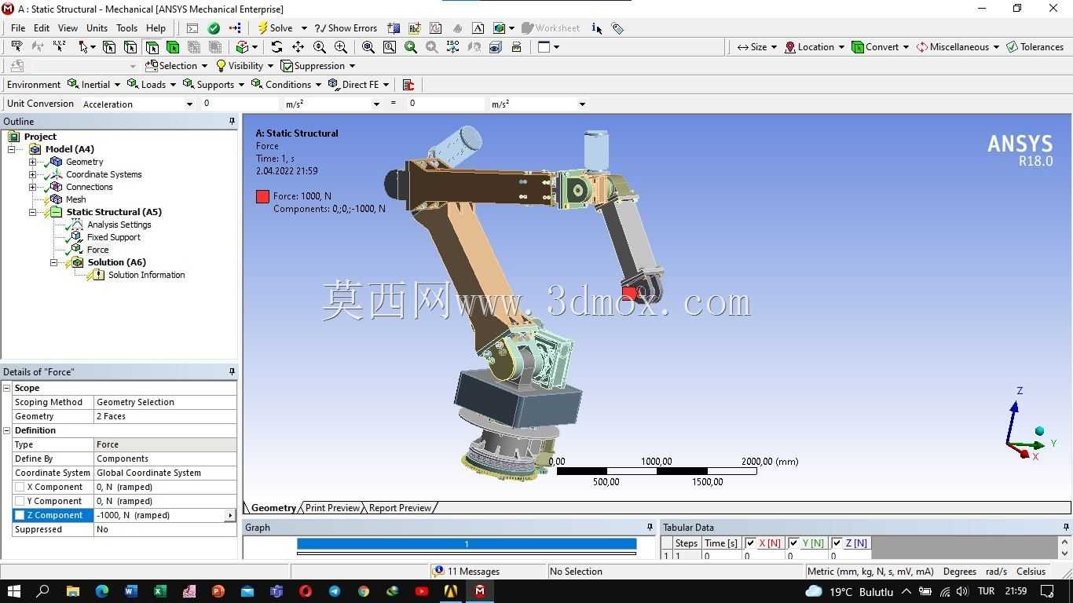
Task: Click the Solve lightning icon
Action: [263, 28]
